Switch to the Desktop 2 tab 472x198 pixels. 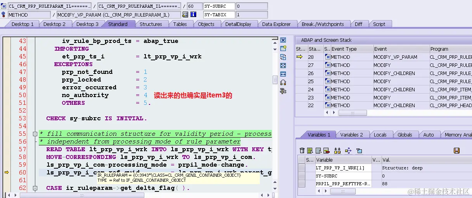54,24
